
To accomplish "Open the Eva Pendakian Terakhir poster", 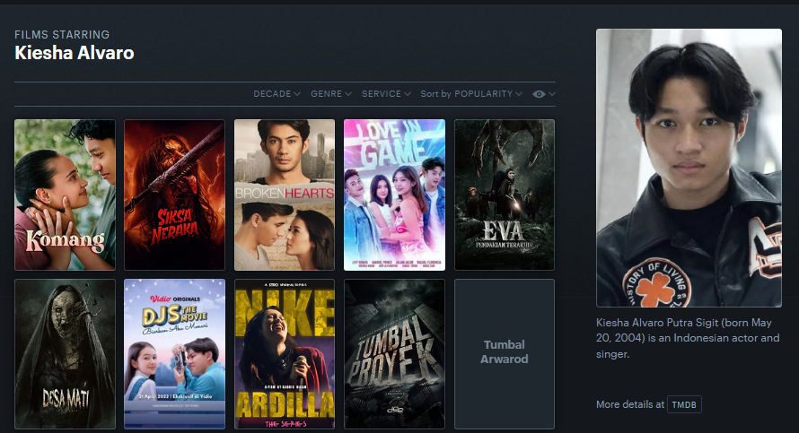I will pos(505,195).
